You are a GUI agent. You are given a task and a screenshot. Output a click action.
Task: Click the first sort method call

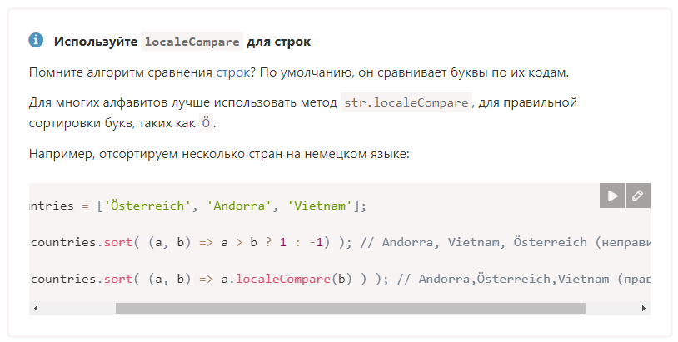click(x=117, y=242)
